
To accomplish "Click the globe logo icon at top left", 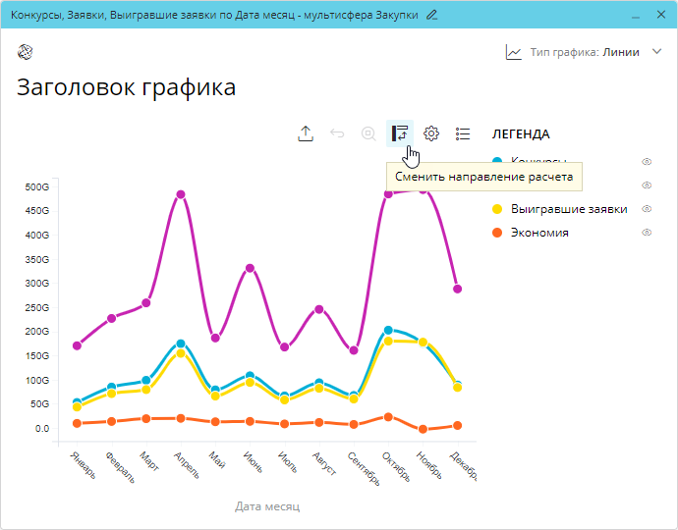I will point(25,52).
